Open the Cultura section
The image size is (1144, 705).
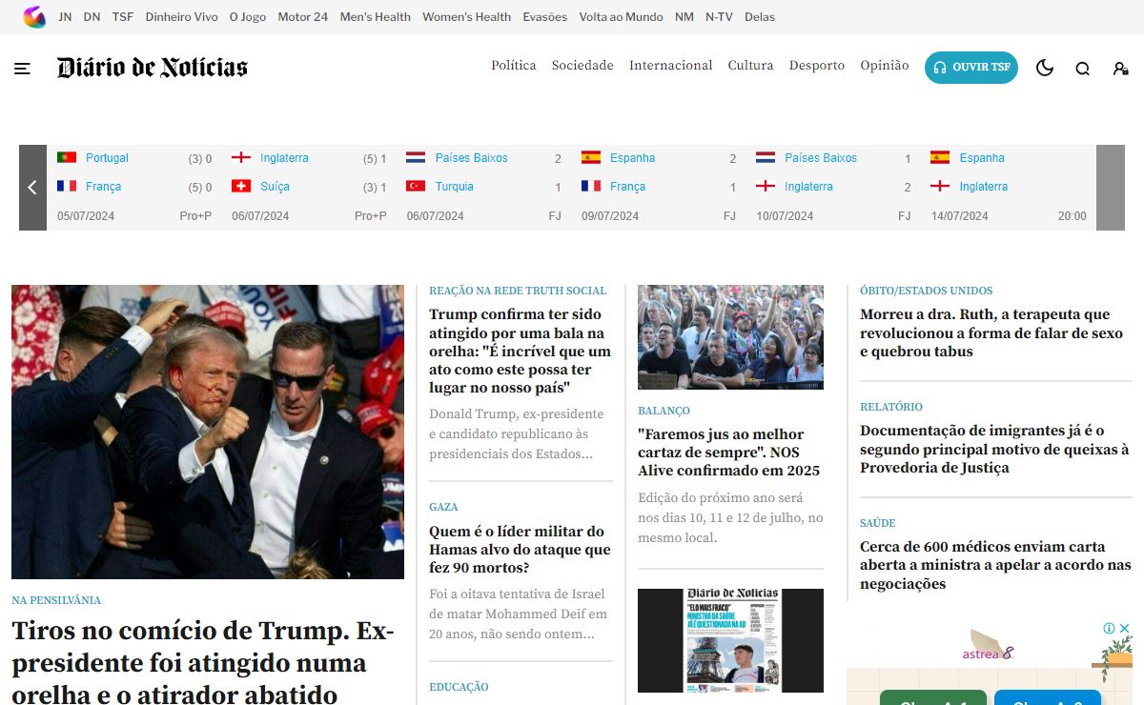pyautogui.click(x=750, y=66)
